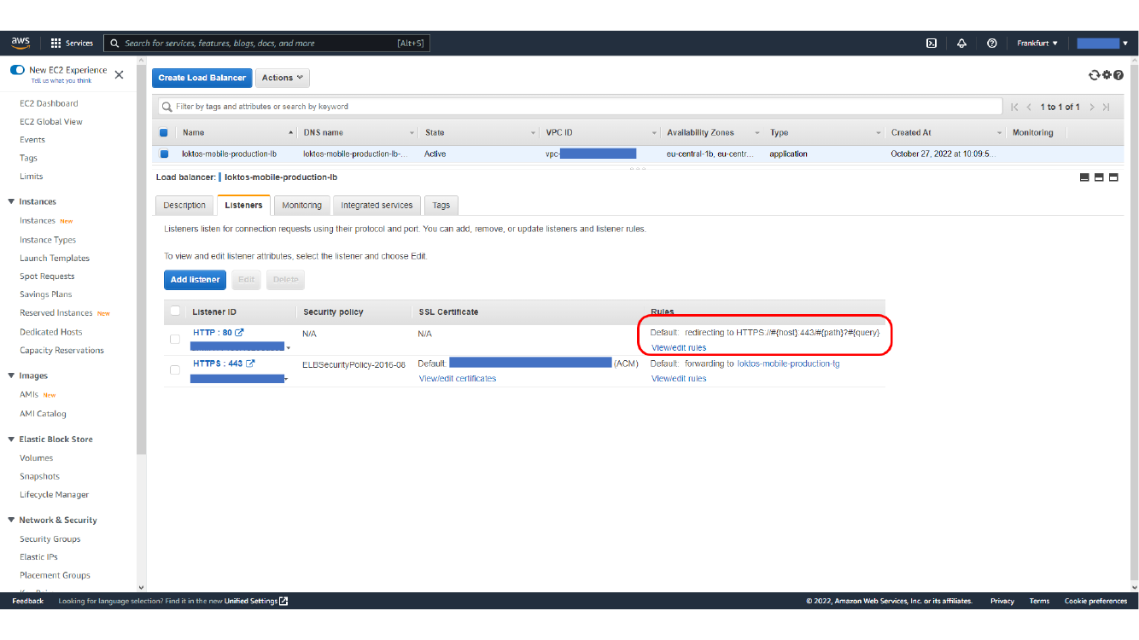Screen dimensions: 1139x640
Task: Collapse the Elastic Block Store section
Action: 12,439
